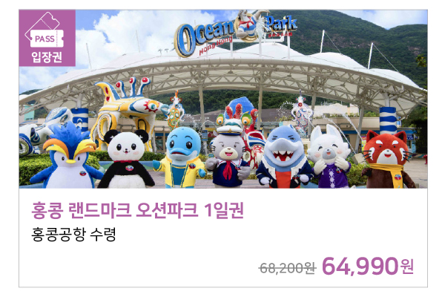Click the crossed-out 68,200원 original price
The image size is (445, 297).
[x=288, y=268]
